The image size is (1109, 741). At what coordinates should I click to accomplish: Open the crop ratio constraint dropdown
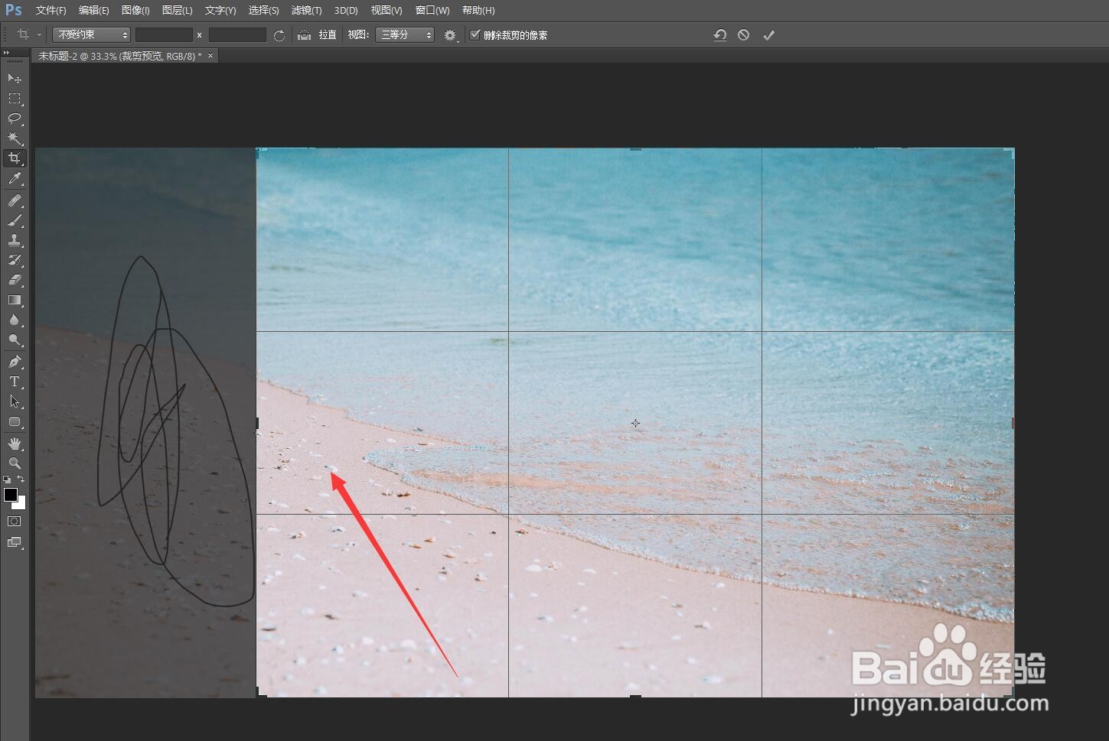(x=92, y=35)
